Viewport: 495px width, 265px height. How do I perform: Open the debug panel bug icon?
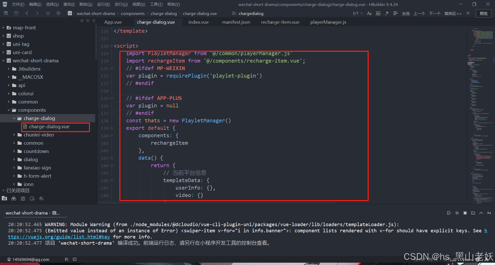coord(23,199)
